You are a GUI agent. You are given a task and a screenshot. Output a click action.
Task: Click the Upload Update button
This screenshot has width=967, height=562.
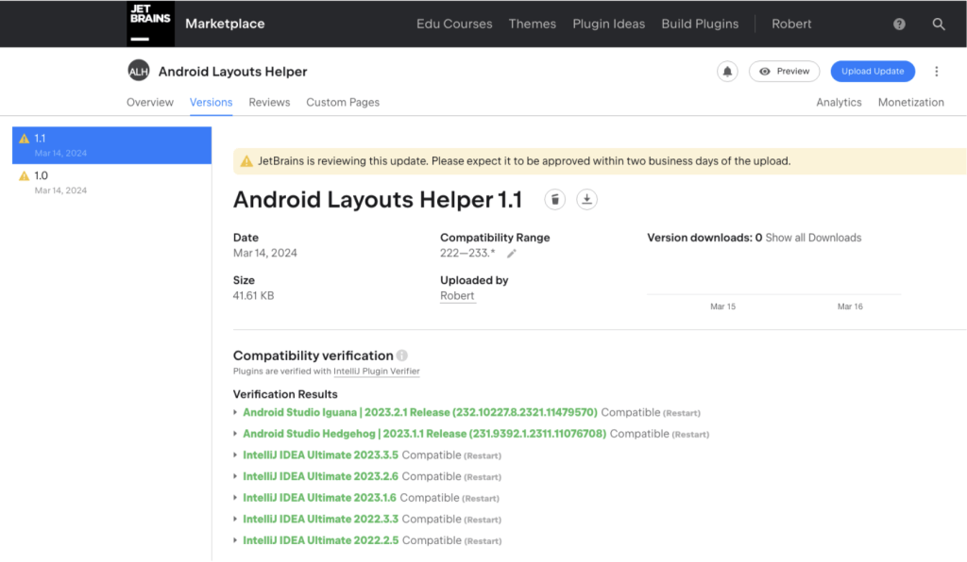coord(873,72)
